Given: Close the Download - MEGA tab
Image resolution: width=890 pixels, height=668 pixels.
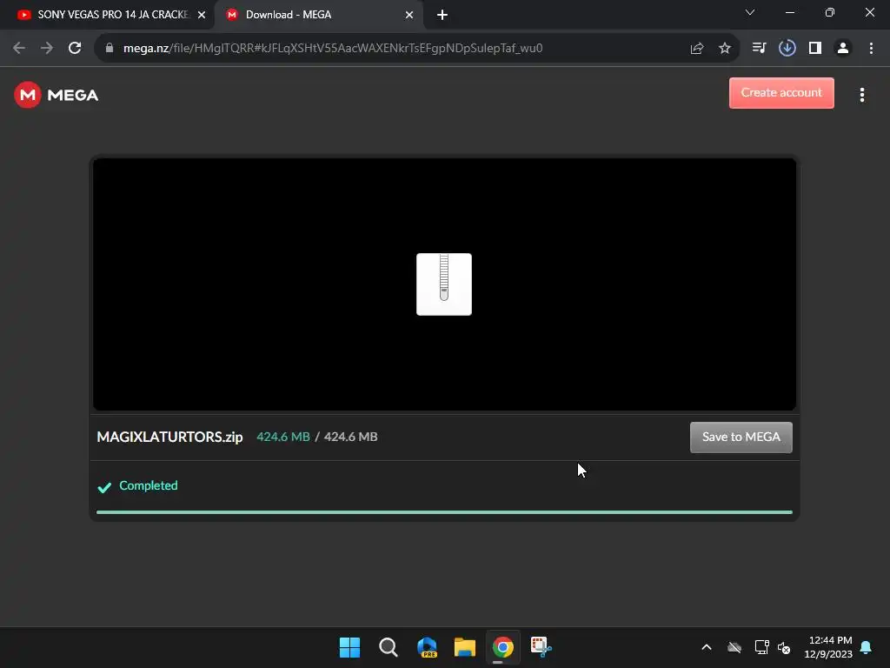Looking at the screenshot, I should [x=409, y=16].
